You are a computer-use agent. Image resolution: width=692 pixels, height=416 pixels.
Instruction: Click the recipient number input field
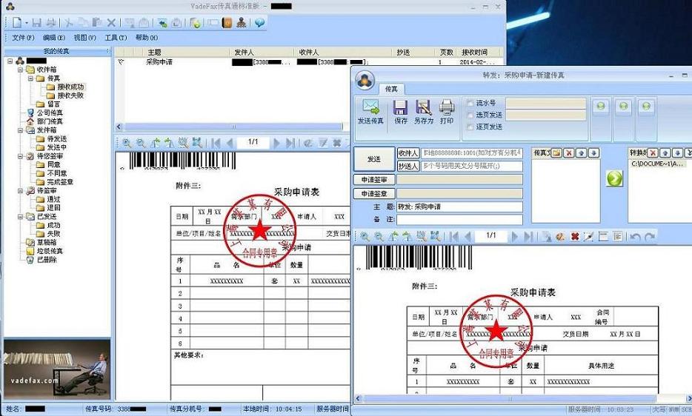pyautogui.click(x=472, y=153)
